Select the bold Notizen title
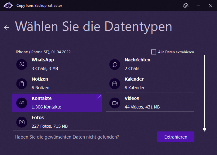 tap(40, 79)
